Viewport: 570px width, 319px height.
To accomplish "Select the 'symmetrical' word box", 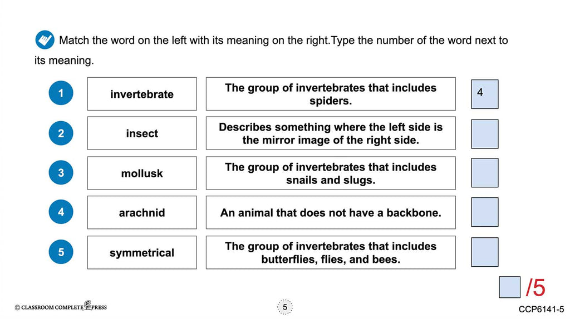I will 142,252.
